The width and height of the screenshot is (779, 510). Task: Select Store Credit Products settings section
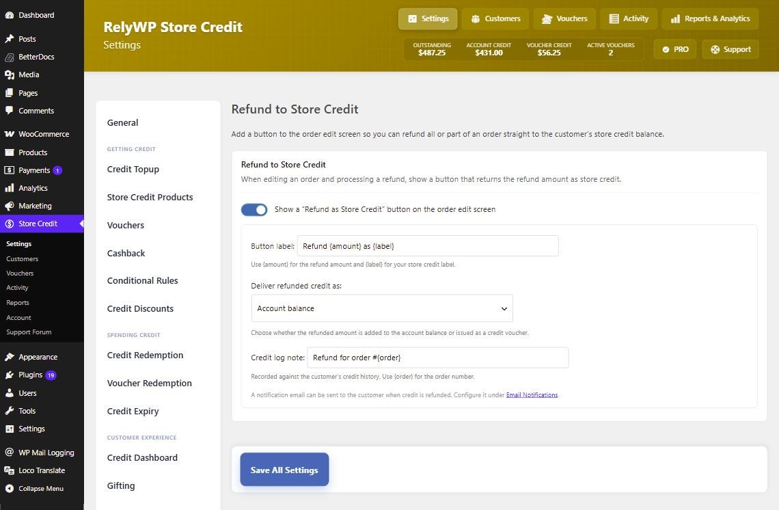click(150, 198)
